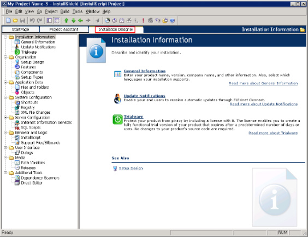The image size is (308, 237).
Task: Collapse the Installation Information tree node
Action: click(x=5, y=37)
